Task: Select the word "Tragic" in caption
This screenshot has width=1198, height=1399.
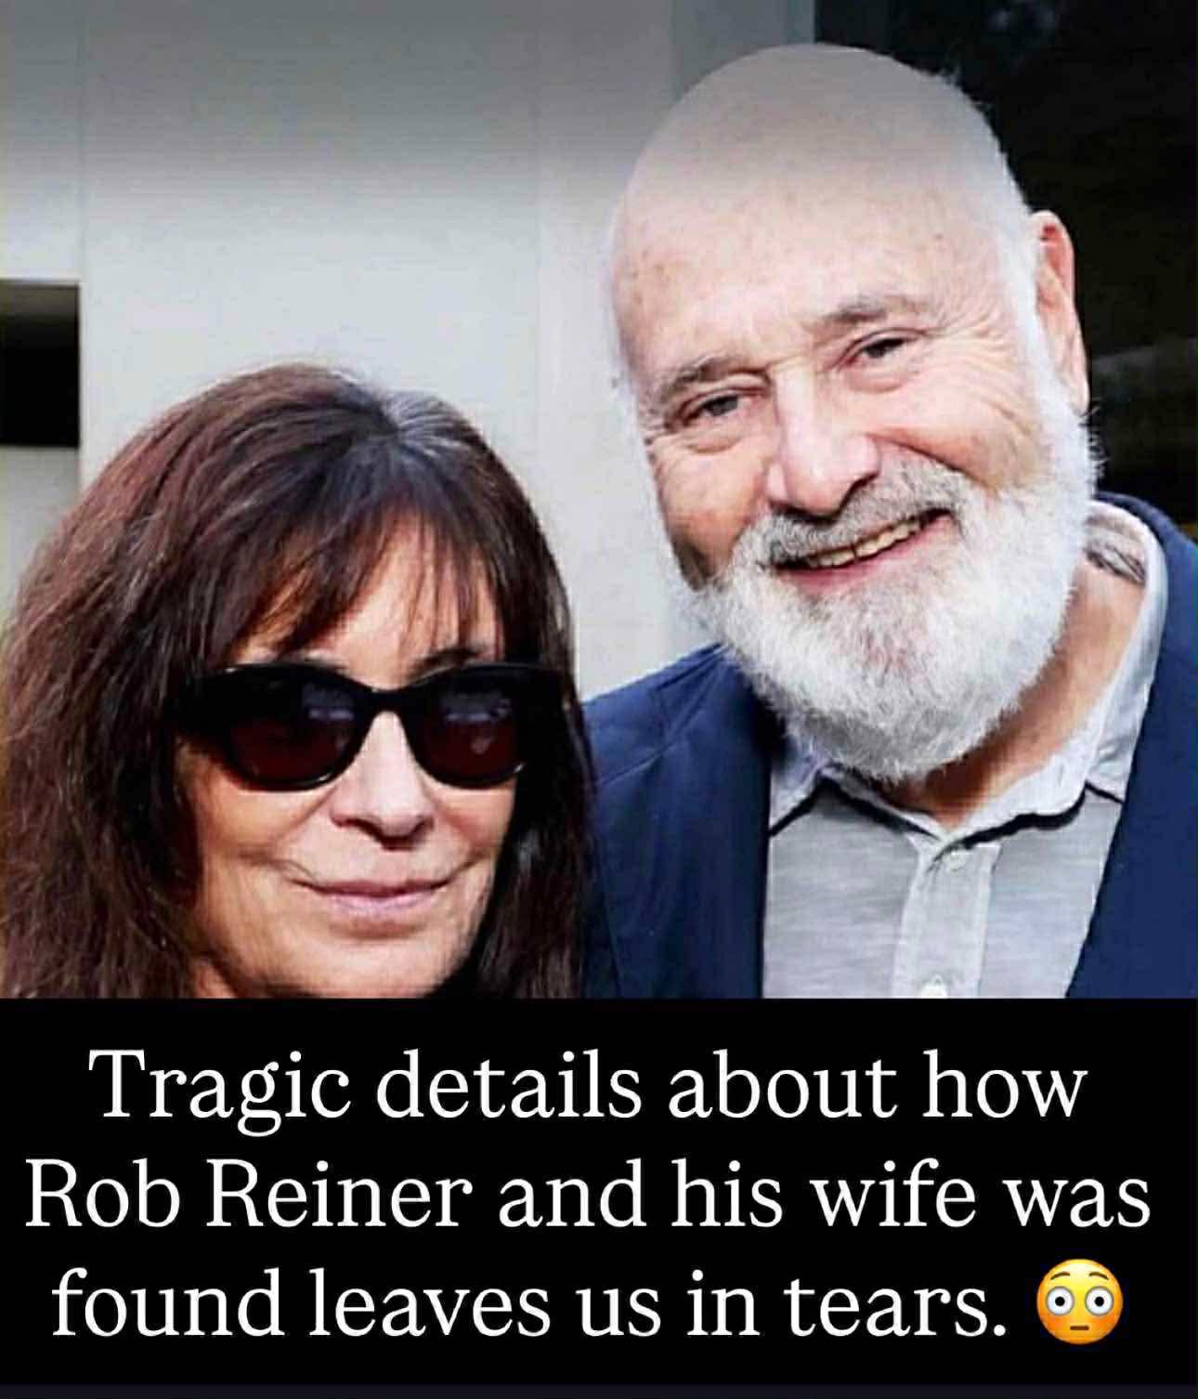Action: coord(223,1090)
